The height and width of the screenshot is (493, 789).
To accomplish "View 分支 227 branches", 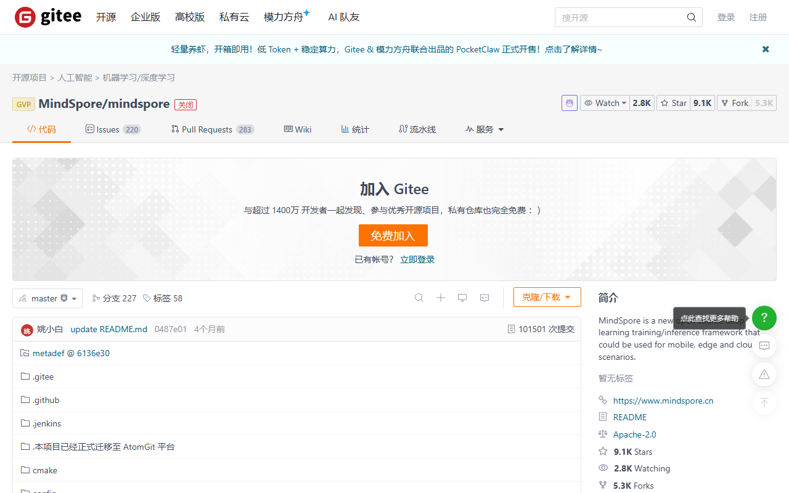I will pyautogui.click(x=114, y=298).
